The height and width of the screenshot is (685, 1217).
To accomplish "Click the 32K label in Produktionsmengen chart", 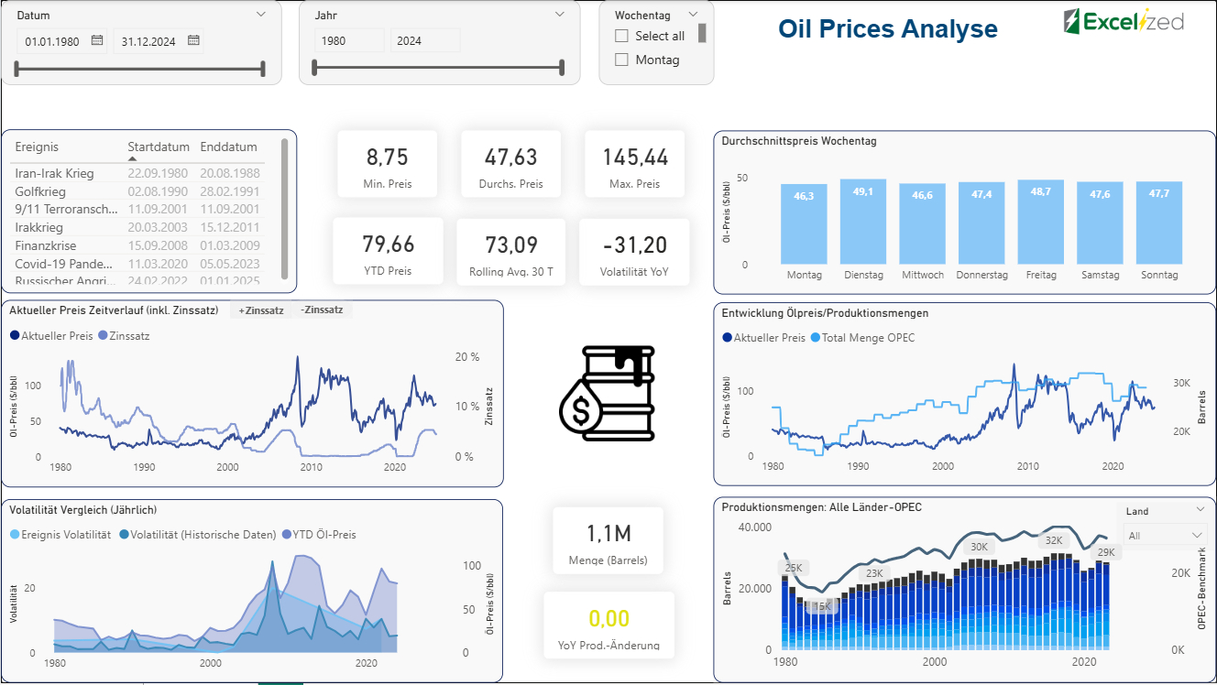I will click(x=1055, y=540).
